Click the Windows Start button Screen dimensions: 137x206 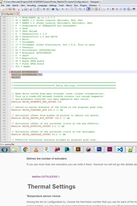5,150
